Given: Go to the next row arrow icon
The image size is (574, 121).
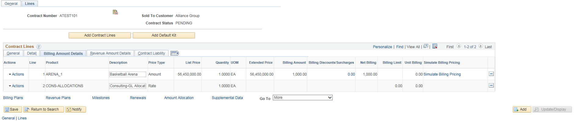Looking at the screenshot, I should coord(481,46).
